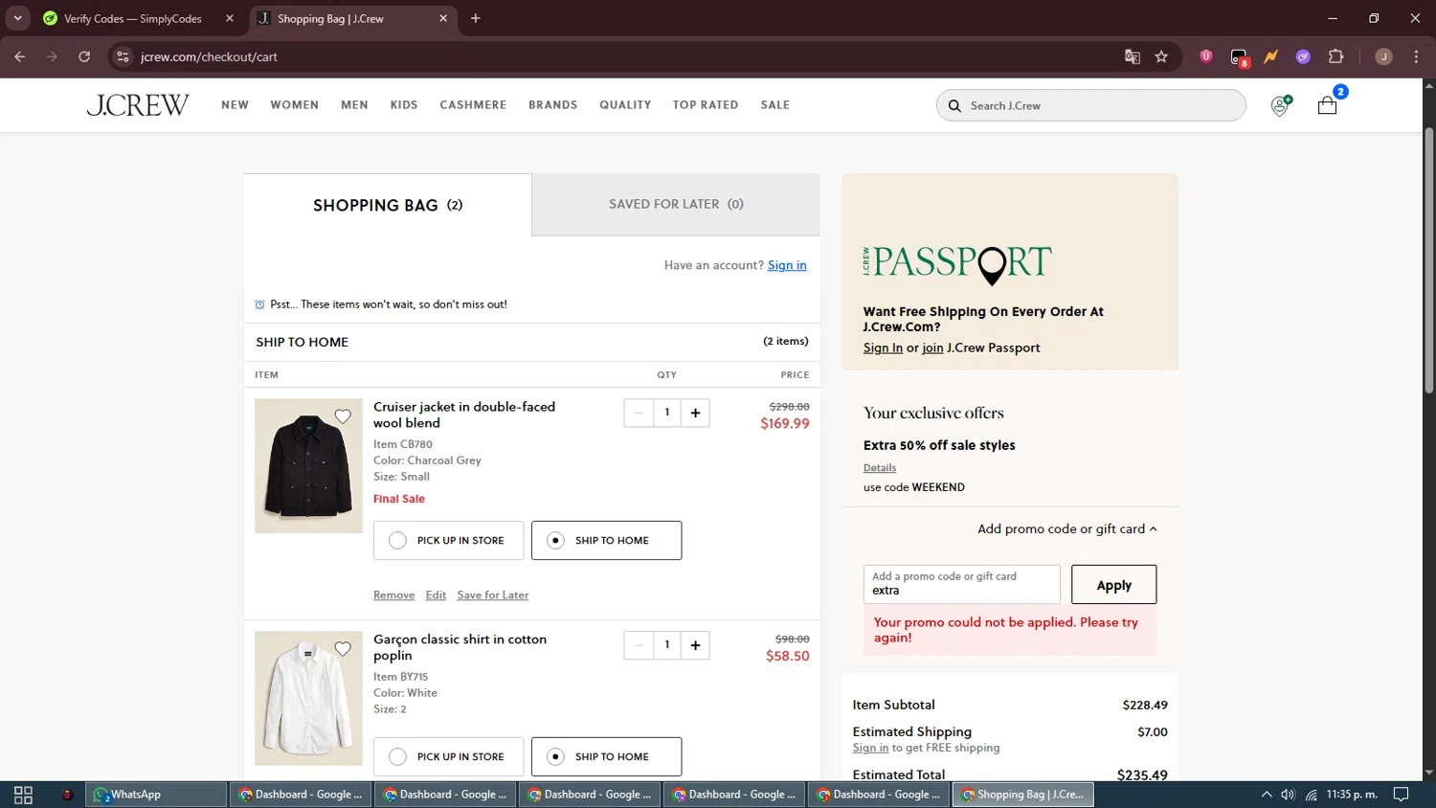Open the site information icon in address bar

(123, 56)
